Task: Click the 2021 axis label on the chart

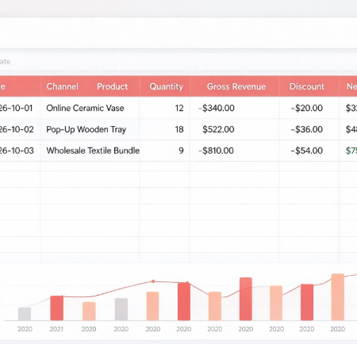Action: tap(56, 329)
